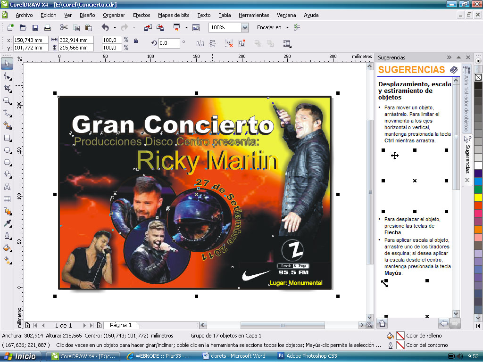The height and width of the screenshot is (362, 483).
Task: Click the Mirror horizontally button
Action: tap(200, 43)
